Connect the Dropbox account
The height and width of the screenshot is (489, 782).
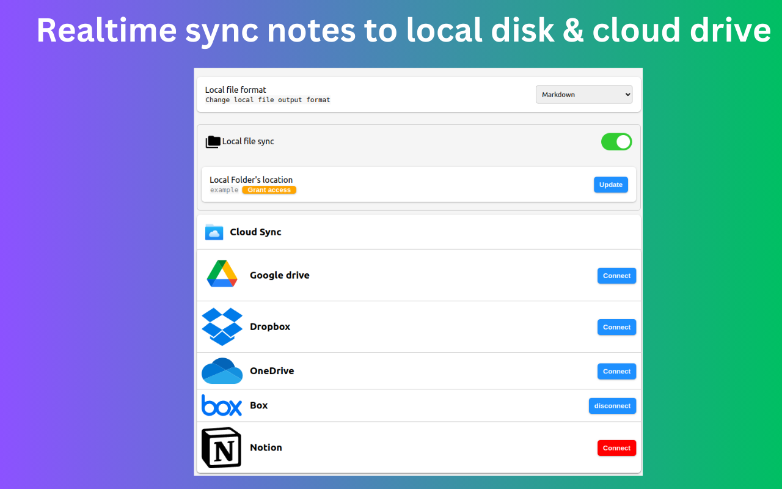pyautogui.click(x=616, y=327)
